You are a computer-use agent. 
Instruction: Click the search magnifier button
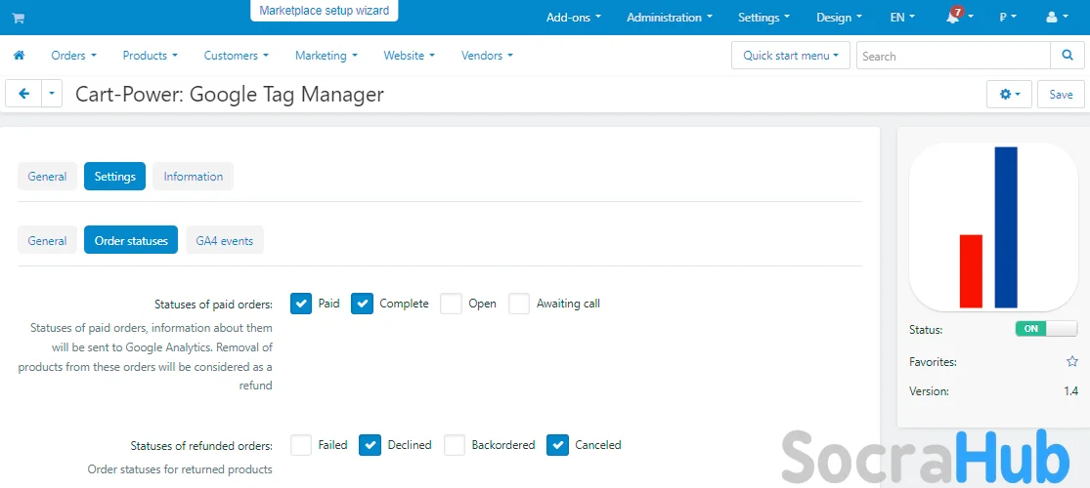coord(1067,56)
